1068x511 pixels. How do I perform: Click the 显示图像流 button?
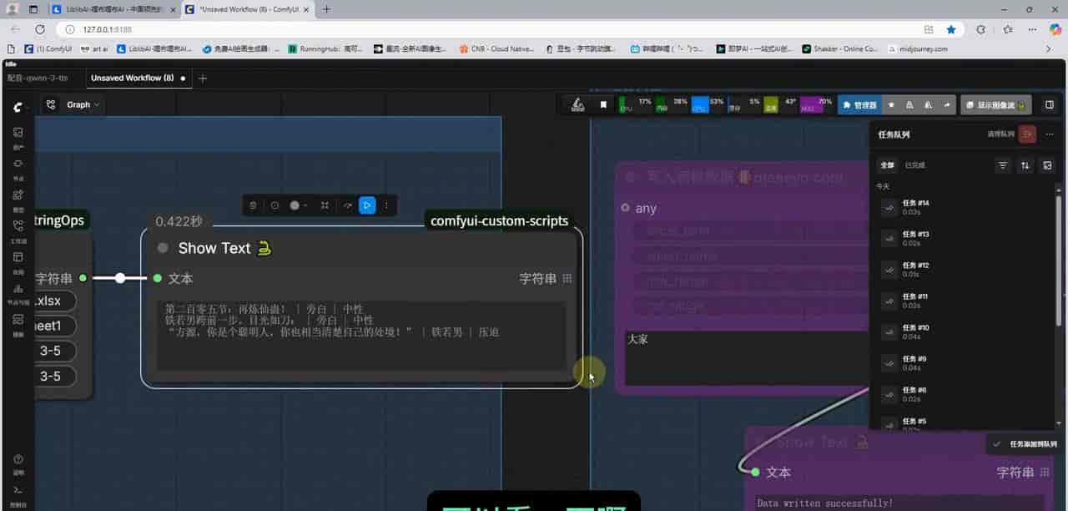[x=996, y=105]
